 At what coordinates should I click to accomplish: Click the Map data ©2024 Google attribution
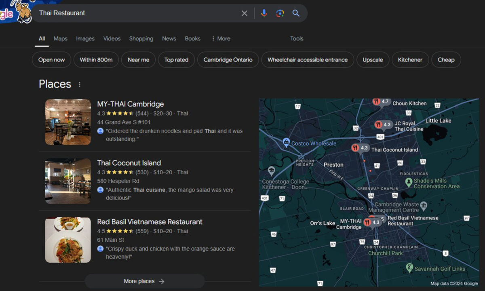click(x=454, y=284)
